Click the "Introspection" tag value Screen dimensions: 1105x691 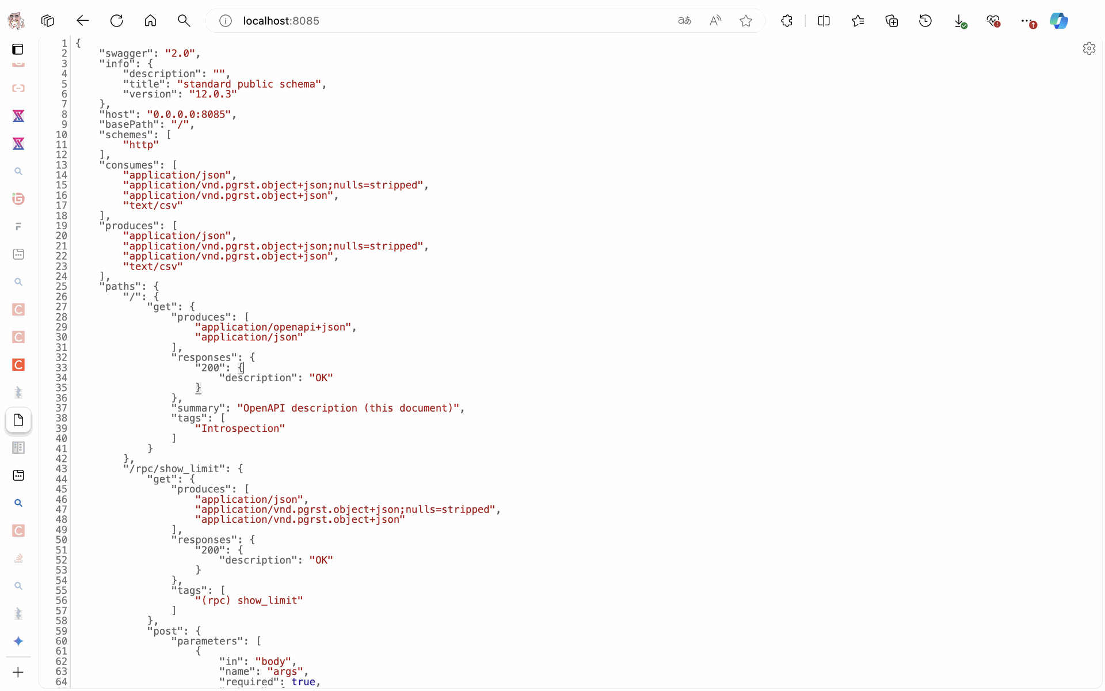click(x=240, y=428)
